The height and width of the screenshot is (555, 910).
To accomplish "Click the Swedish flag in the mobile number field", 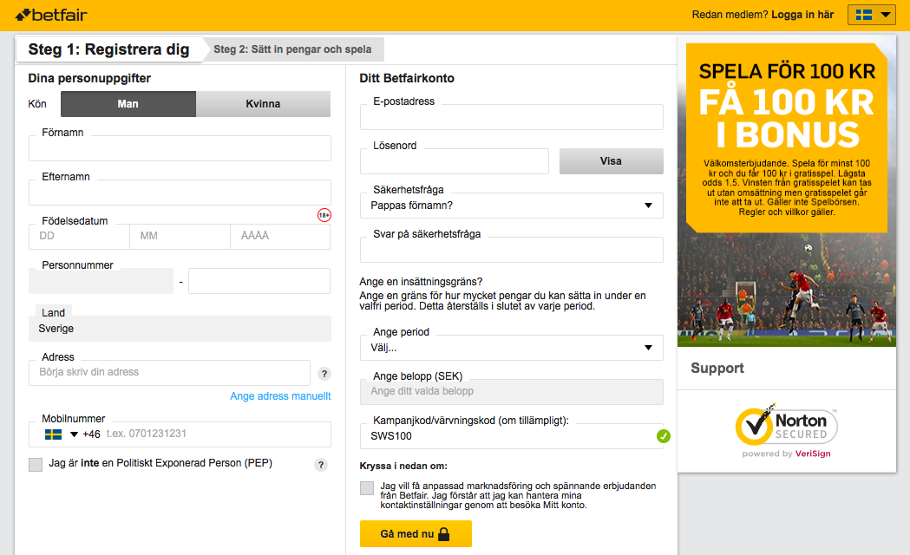I will tap(51, 434).
